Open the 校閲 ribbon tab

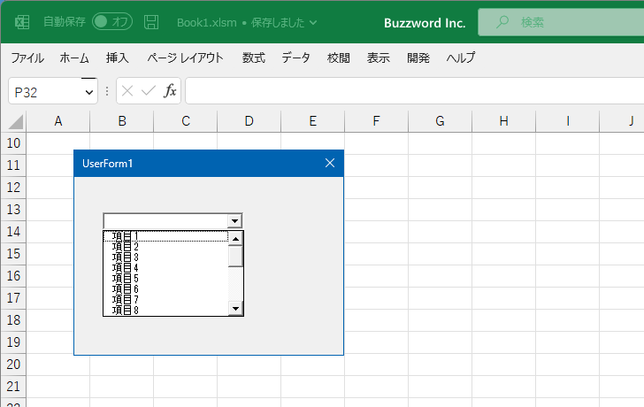click(339, 58)
